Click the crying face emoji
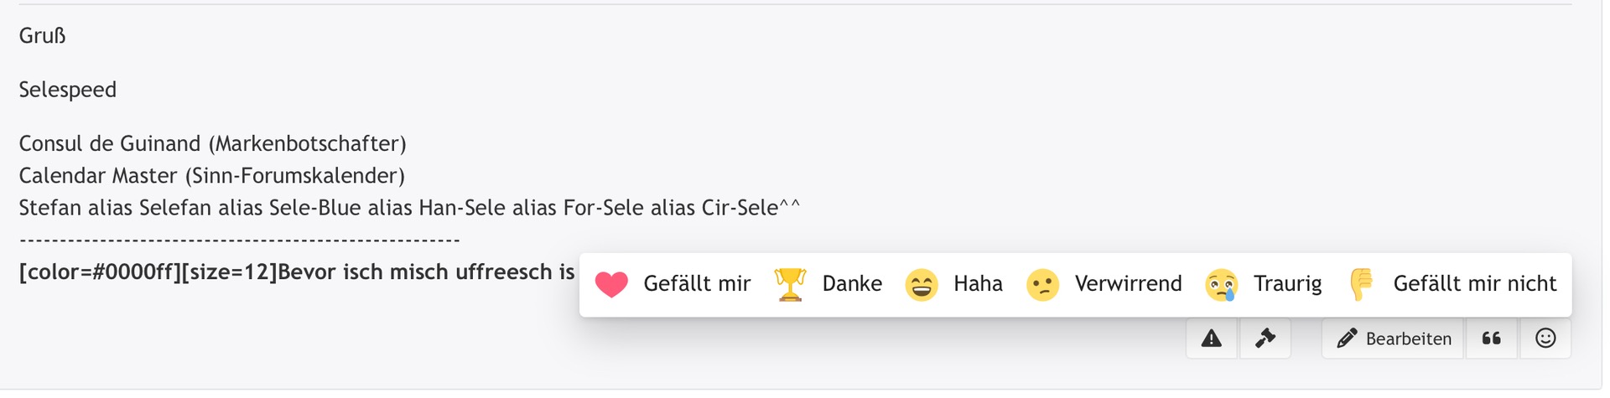Image resolution: width=1610 pixels, height=398 pixels. (x=1221, y=285)
